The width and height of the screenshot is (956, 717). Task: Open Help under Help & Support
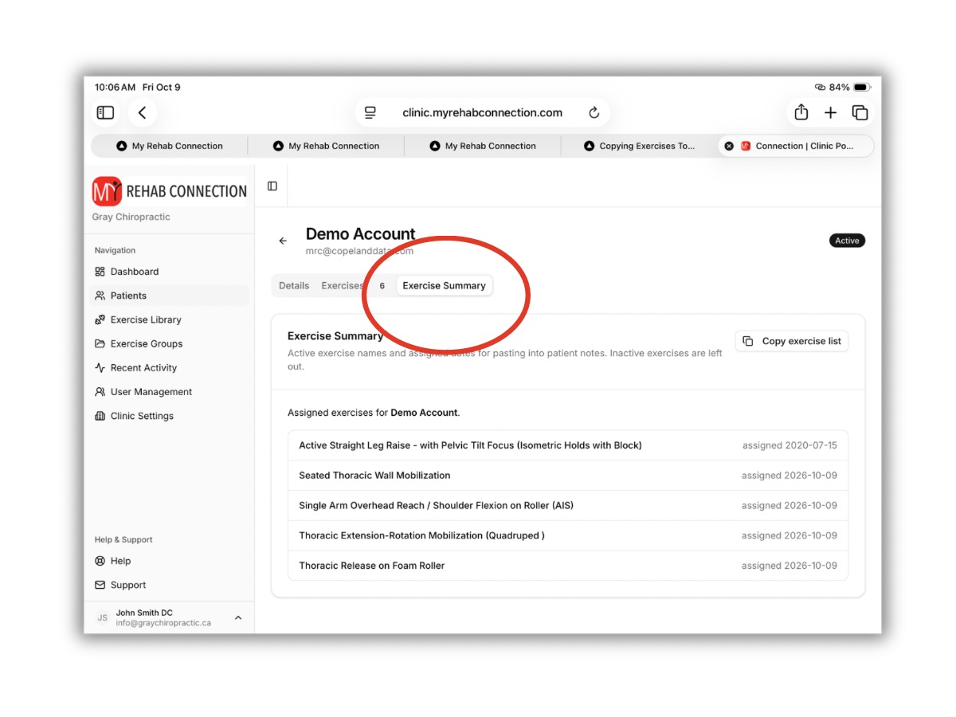point(170,561)
